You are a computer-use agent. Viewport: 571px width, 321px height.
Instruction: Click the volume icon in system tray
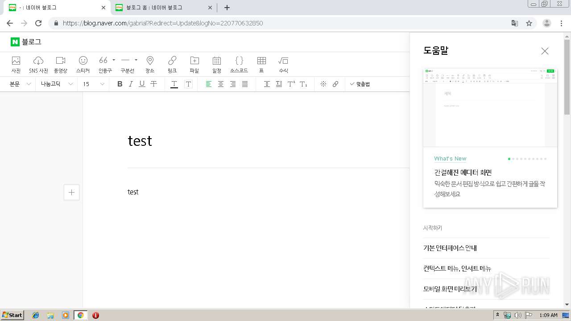coord(517,315)
